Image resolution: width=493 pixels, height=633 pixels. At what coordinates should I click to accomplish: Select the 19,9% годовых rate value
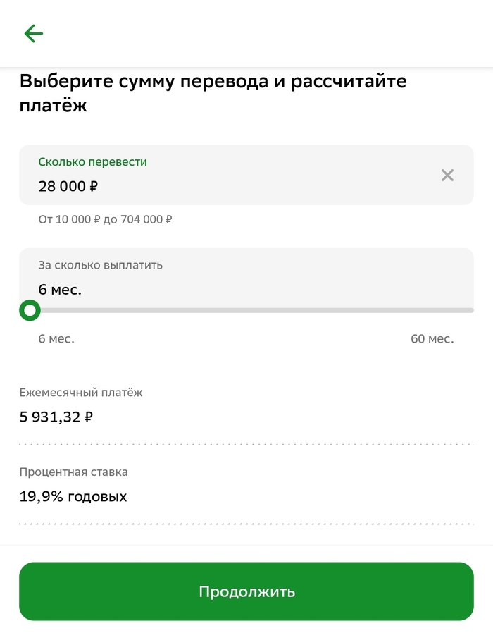(x=73, y=496)
